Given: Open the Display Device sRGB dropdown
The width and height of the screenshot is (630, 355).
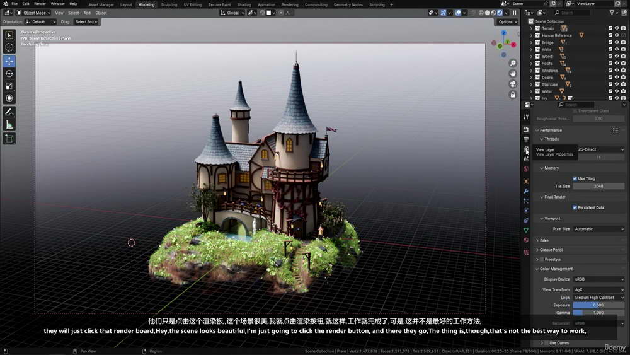Looking at the screenshot, I should point(598,279).
